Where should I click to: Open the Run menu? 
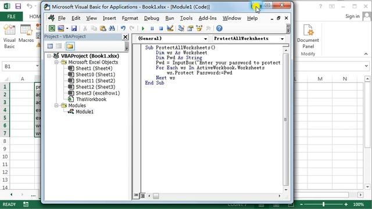(170, 18)
